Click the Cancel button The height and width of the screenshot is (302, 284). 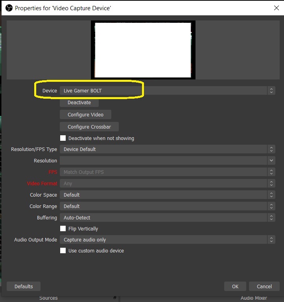(x=264, y=286)
